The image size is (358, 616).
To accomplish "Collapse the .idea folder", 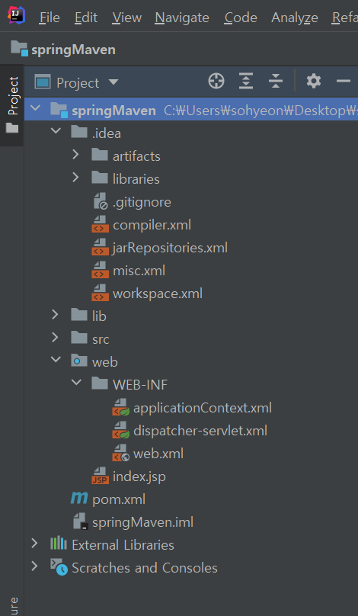I will click(56, 130).
